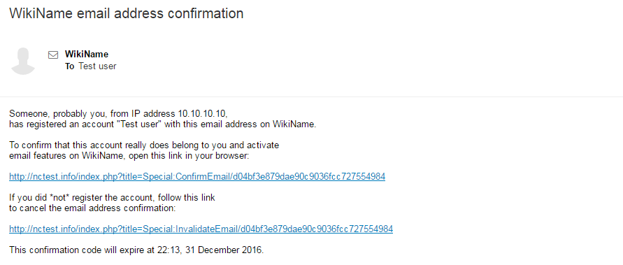Click the sender's avatar silhouette
The height and width of the screenshot is (265, 623).
(x=24, y=61)
